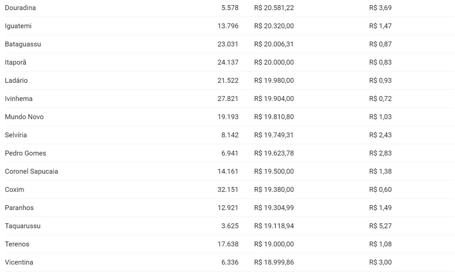The image size is (455, 273).
Task: Click the Itaporã amount R$ 20.000,00
Action: [x=274, y=62]
